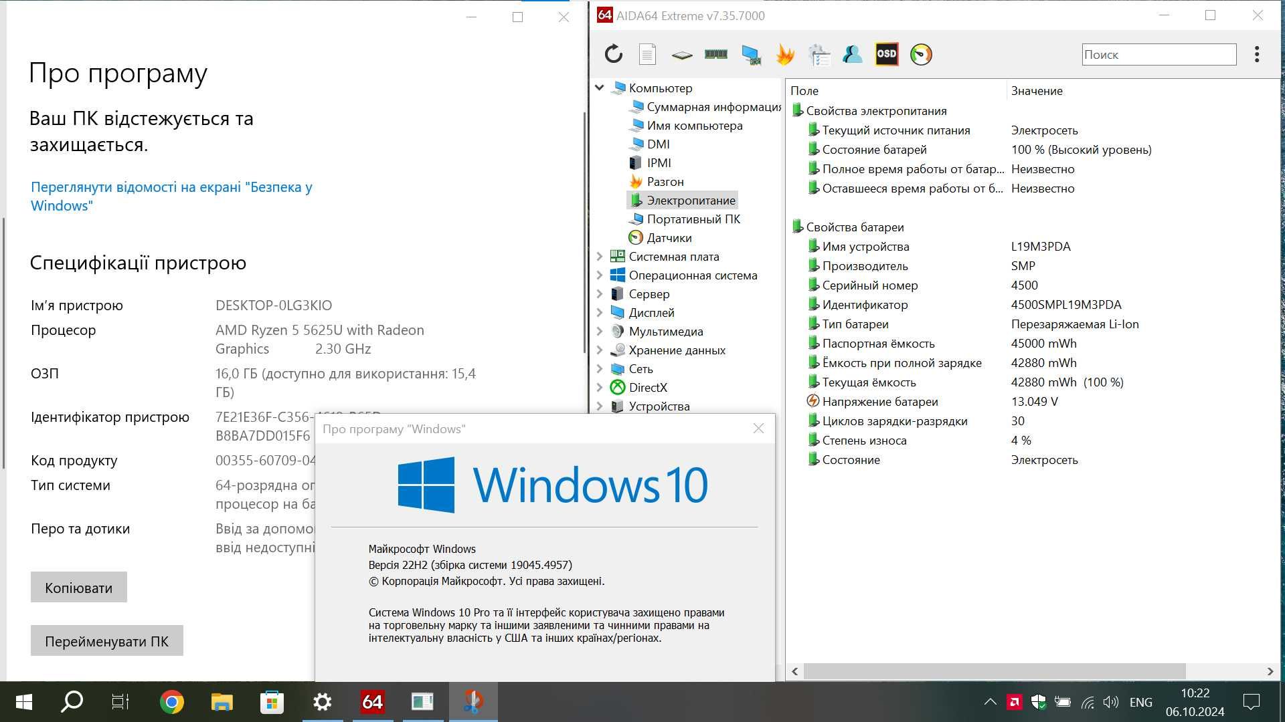The image size is (1285, 722).
Task: Show hidden tray icons chevron
Action: coord(990,702)
